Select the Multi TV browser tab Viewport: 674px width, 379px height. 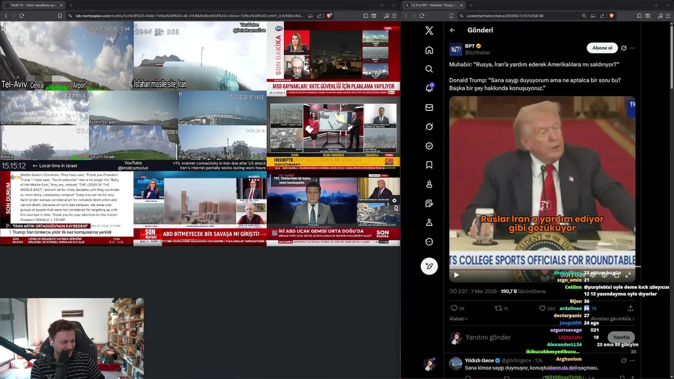point(34,5)
